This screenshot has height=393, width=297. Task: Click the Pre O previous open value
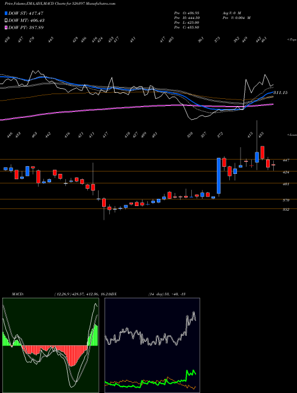[187, 13]
